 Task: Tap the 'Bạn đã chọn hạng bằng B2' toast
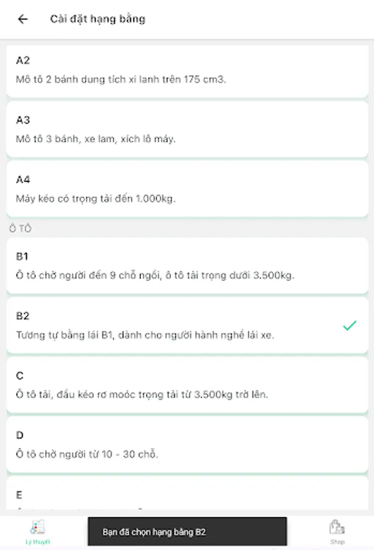187,532
